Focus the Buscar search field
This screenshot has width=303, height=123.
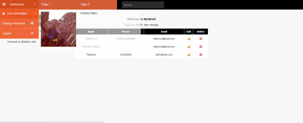click(143, 5)
